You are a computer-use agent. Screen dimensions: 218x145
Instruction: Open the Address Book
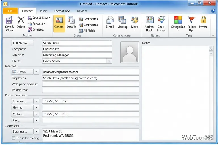tap(150, 24)
